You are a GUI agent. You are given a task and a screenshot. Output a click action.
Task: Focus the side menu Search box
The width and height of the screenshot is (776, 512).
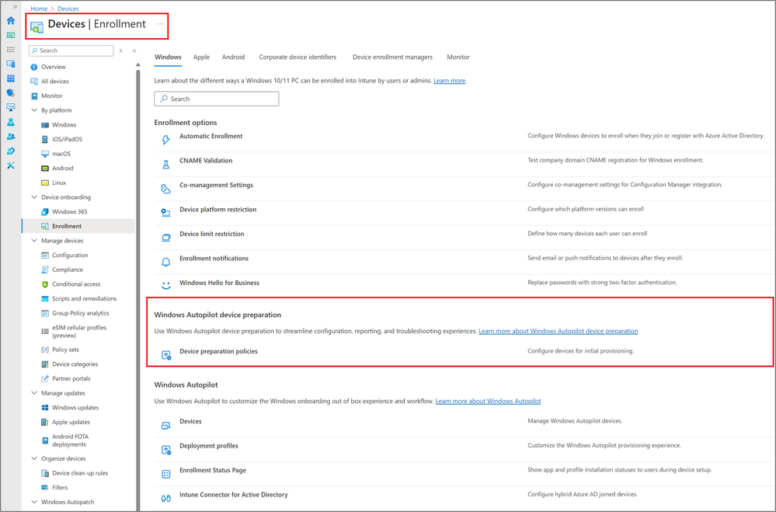coord(71,51)
